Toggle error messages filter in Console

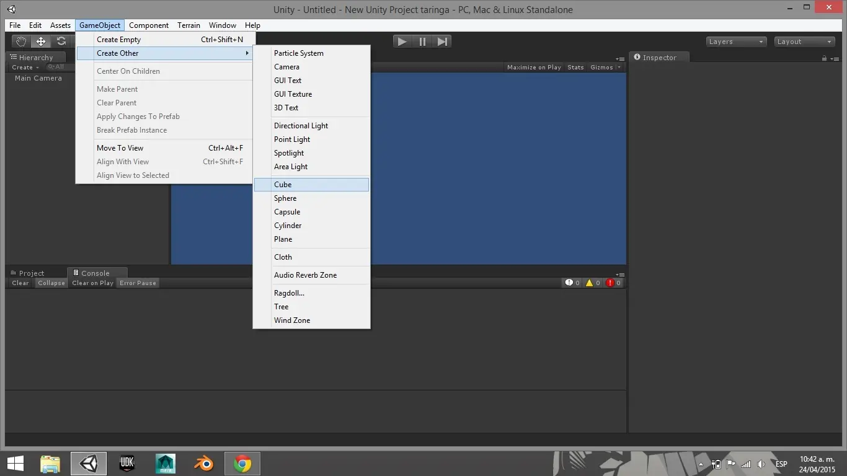[x=613, y=283]
